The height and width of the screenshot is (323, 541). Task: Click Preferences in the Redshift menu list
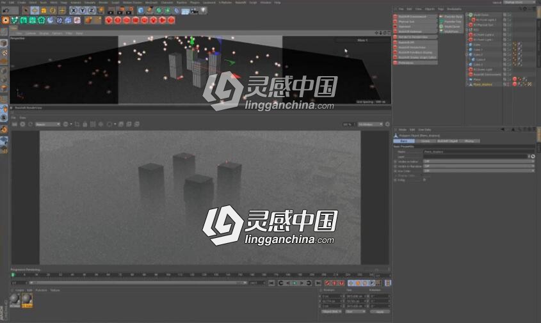coord(416,63)
